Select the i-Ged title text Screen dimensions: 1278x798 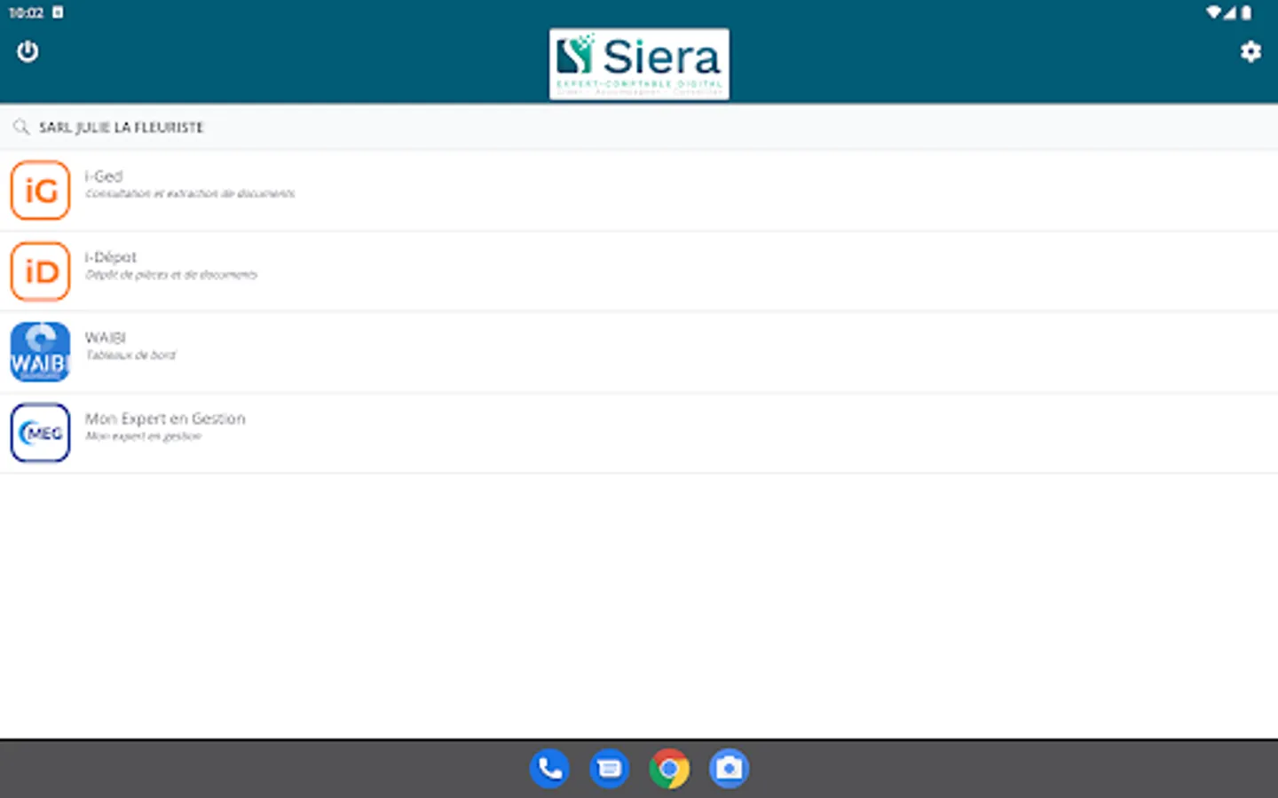click(x=104, y=176)
